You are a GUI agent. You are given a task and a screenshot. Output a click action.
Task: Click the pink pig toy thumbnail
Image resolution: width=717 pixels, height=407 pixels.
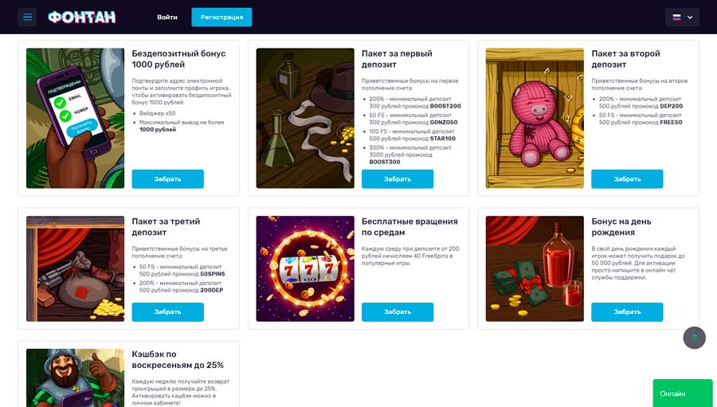click(535, 118)
